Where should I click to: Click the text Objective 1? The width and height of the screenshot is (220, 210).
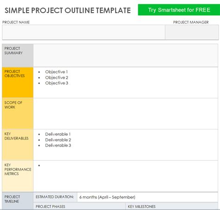[x=56, y=72]
